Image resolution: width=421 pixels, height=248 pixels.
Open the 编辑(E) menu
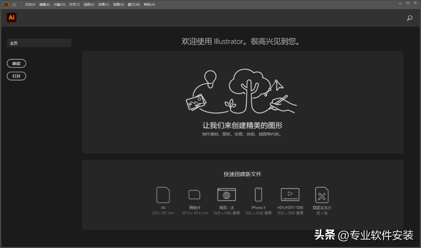pyautogui.click(x=44, y=5)
